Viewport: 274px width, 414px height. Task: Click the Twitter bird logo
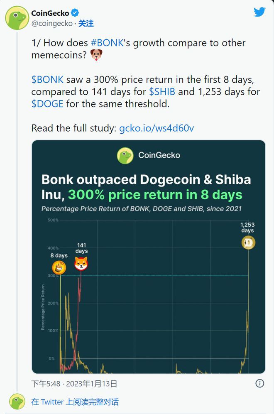259,12
